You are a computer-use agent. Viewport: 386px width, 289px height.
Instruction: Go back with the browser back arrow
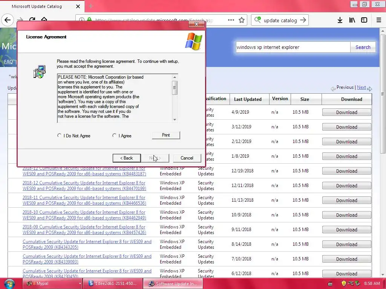[x=8, y=20]
